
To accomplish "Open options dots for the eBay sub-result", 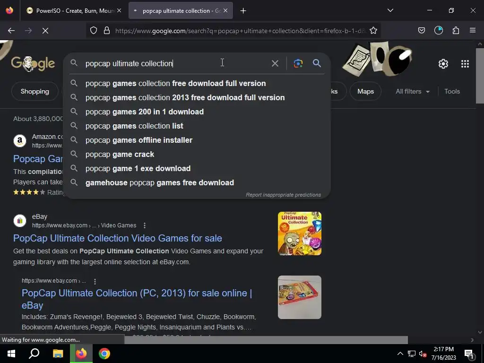I will pyautogui.click(x=95, y=282).
